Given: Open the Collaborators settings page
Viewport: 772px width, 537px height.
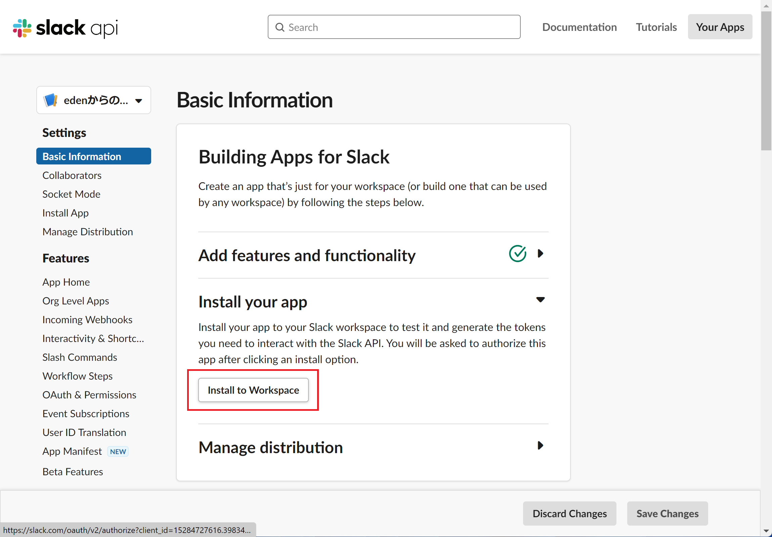Looking at the screenshot, I should click(72, 175).
